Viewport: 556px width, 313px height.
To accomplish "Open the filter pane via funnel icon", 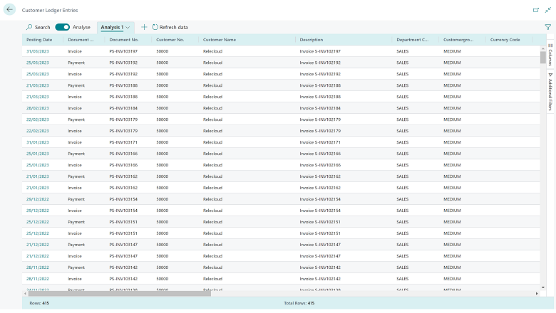I will (548, 27).
